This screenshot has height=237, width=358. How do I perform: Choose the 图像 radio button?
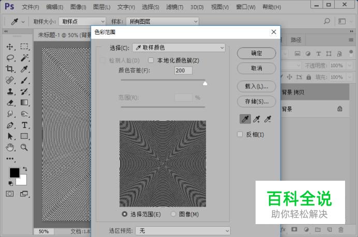173,214
